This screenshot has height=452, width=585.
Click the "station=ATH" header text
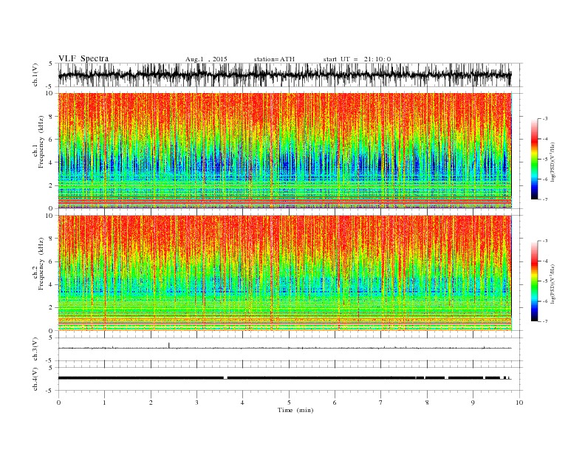pos(274,59)
